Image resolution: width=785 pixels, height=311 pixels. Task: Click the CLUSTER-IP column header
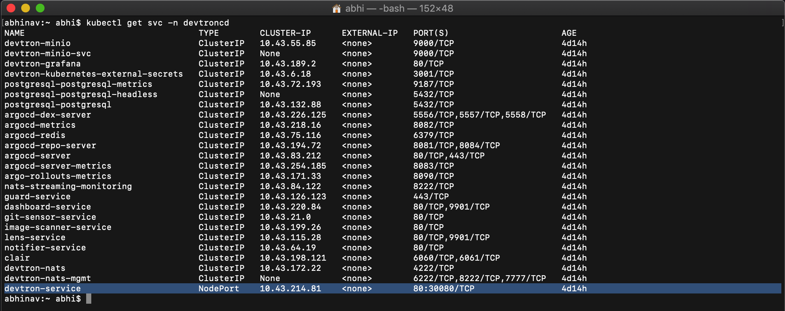[285, 33]
